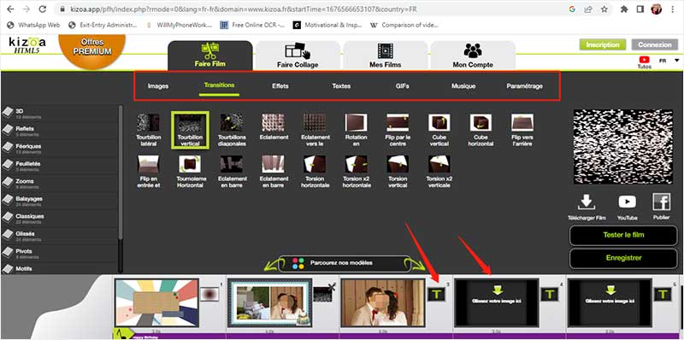Open the Paramétrage menu

point(524,86)
